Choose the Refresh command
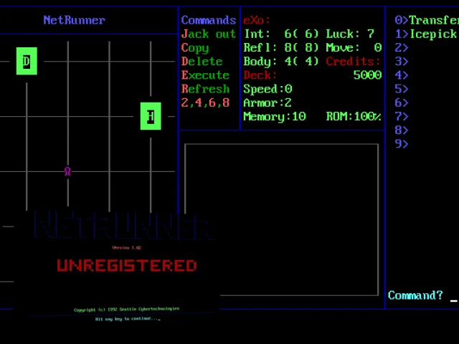 [x=205, y=89]
